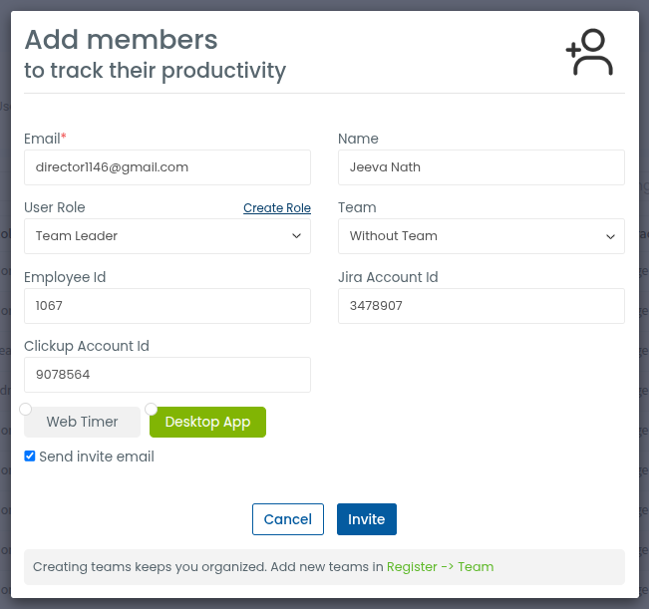
Task: Choose the Web Timer option button
Action: pyautogui.click(x=83, y=422)
